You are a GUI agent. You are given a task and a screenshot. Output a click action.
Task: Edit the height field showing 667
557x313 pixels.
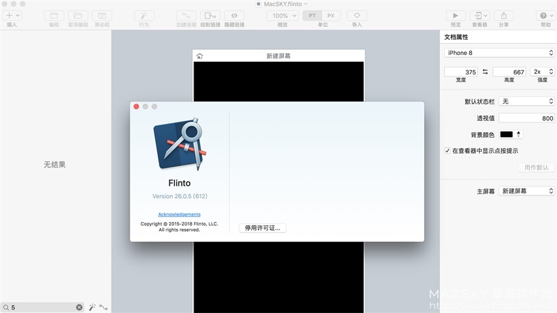point(509,72)
